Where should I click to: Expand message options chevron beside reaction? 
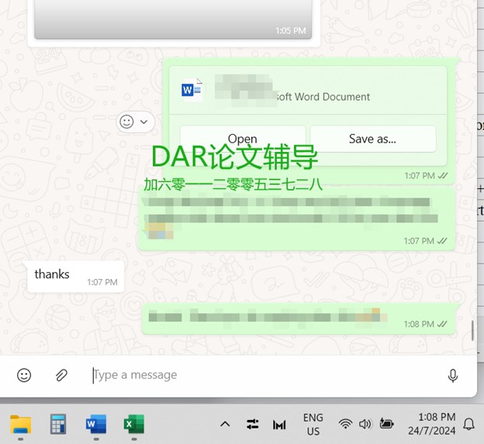click(x=143, y=122)
